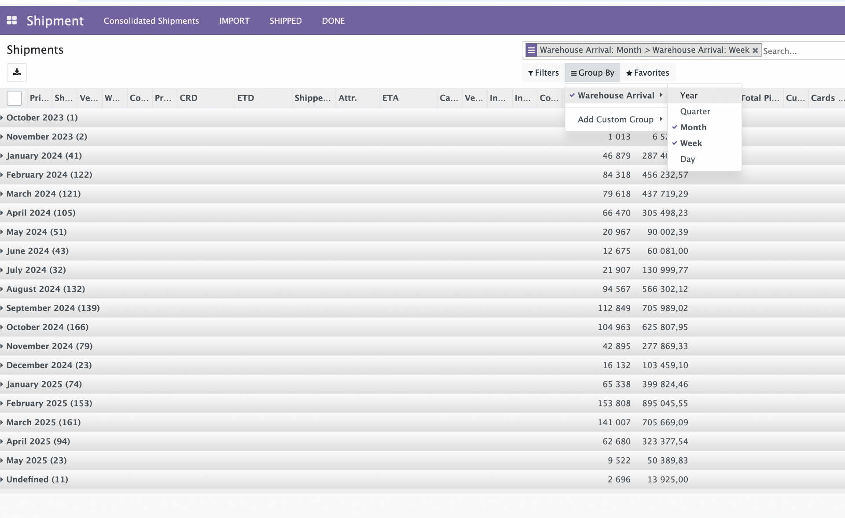Click the download export icon button

pyautogui.click(x=17, y=72)
